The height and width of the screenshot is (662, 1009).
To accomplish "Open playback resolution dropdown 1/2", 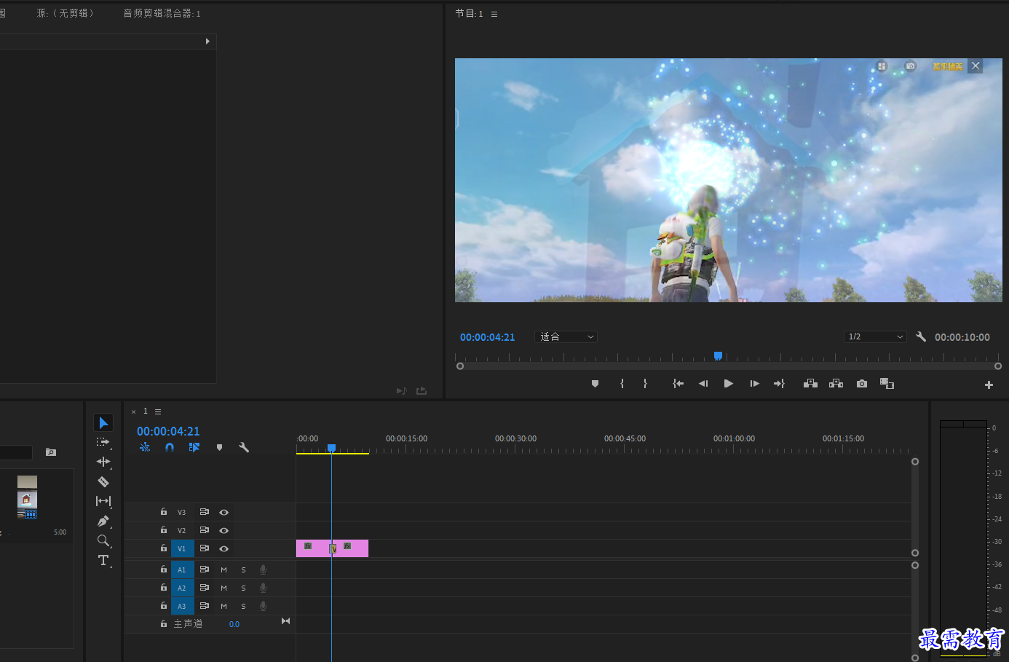I will point(875,337).
